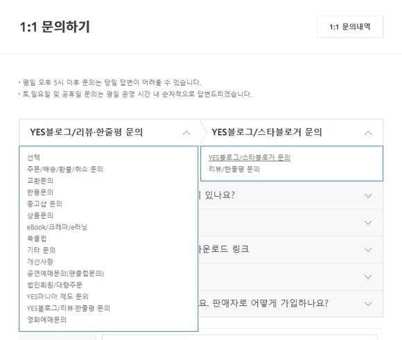Viewport: 402px width, 340px height.
Task: Select 기타 문의 option
Action: 42,250
